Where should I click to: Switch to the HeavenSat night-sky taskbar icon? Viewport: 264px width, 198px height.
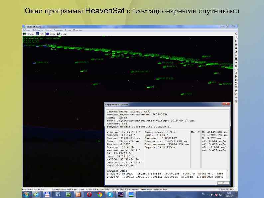(121, 195)
